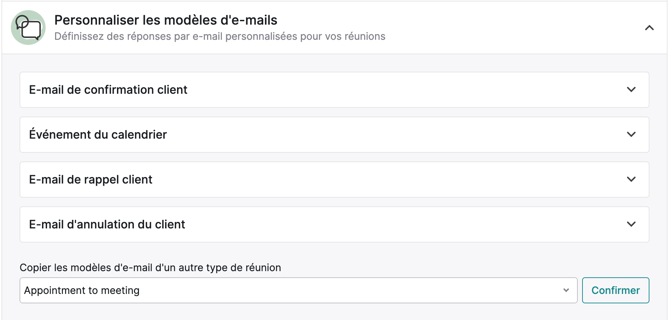Image resolution: width=669 pixels, height=320 pixels.
Task: Click the Définissez des réponses par e-mail subtitle
Action: (x=220, y=37)
